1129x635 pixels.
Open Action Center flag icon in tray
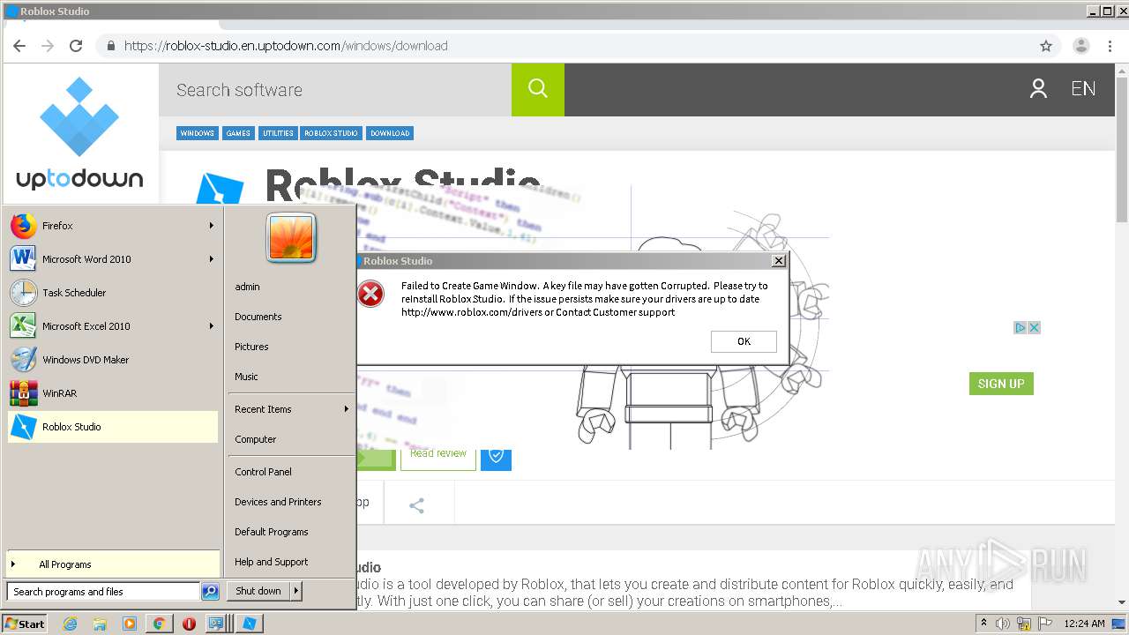click(x=1045, y=624)
